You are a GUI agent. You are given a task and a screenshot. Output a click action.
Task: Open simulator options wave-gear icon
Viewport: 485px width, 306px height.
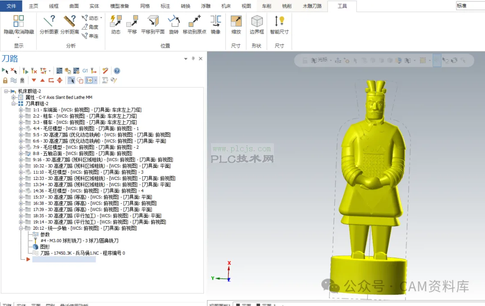point(76,71)
